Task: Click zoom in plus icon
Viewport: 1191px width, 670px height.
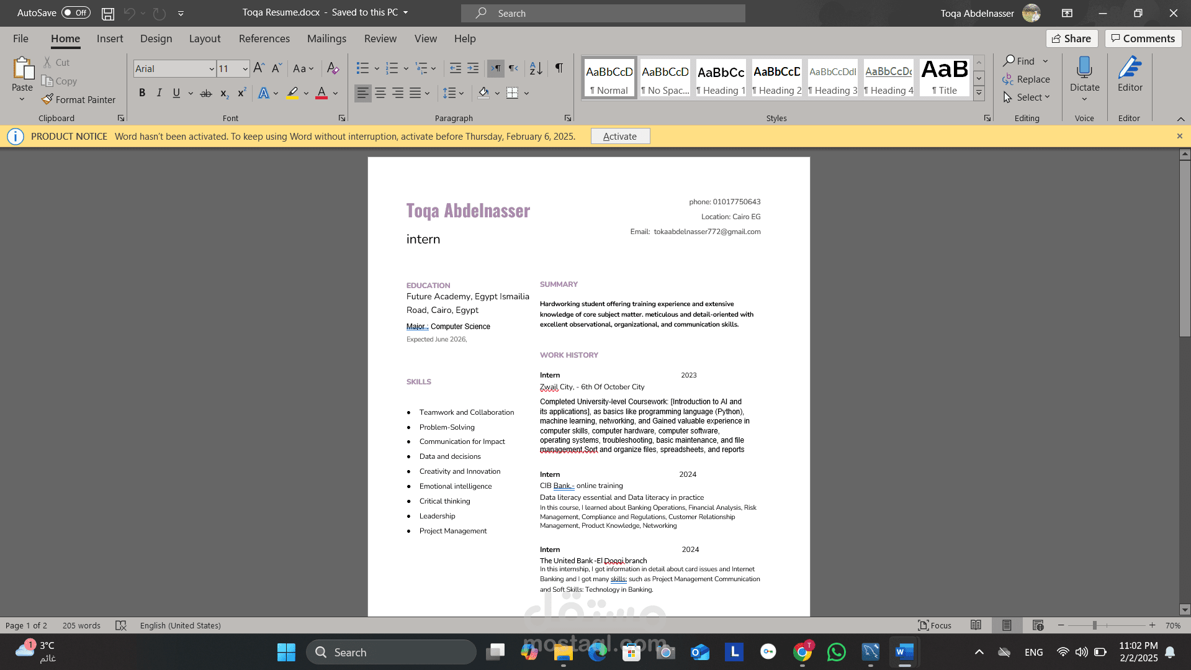Action: point(1152,625)
